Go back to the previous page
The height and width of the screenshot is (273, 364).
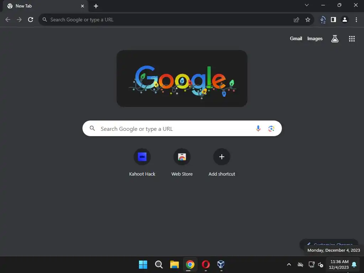(x=8, y=20)
